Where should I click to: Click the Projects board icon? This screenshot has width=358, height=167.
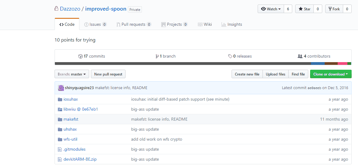[x=163, y=25]
